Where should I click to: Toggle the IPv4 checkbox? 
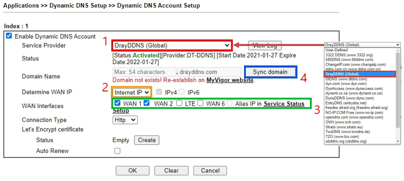pyautogui.click(x=159, y=92)
